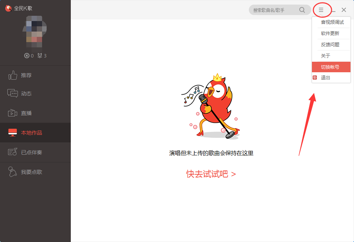The image size is (354, 242).
Task: Expand the user profile avatar
Action: tap(35, 31)
